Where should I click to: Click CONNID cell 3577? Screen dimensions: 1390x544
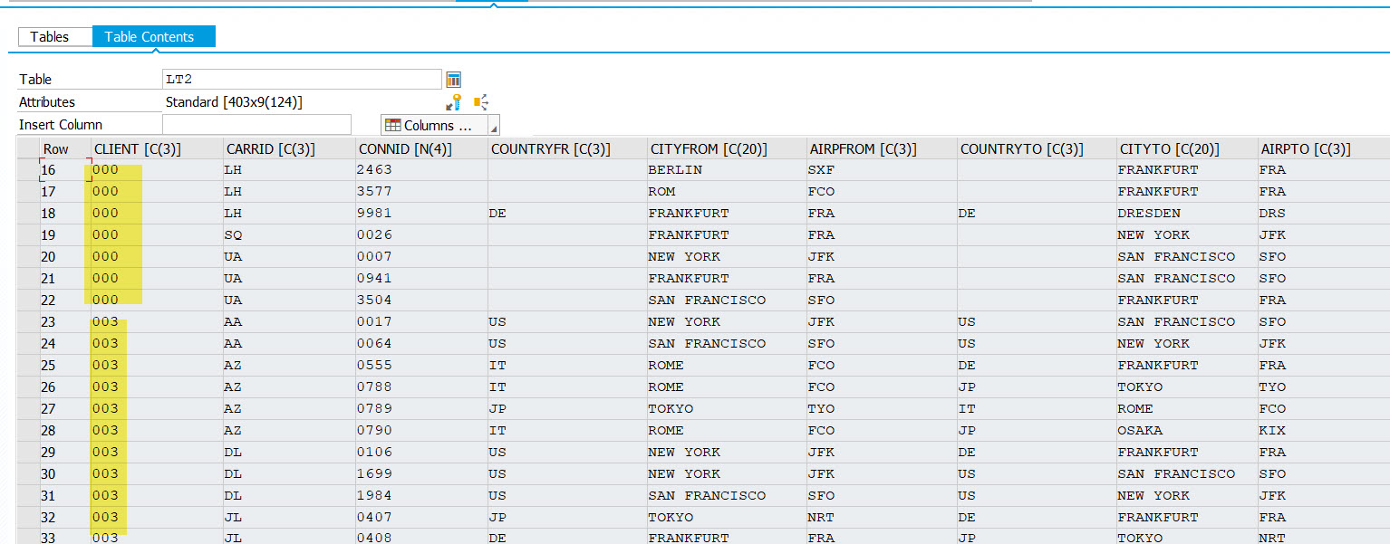tap(421, 191)
